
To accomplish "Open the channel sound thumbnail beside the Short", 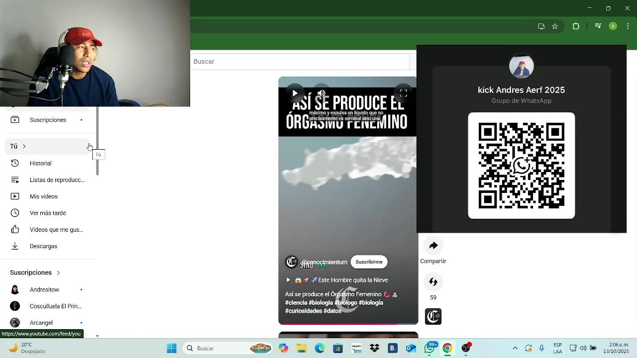I will coord(433,317).
